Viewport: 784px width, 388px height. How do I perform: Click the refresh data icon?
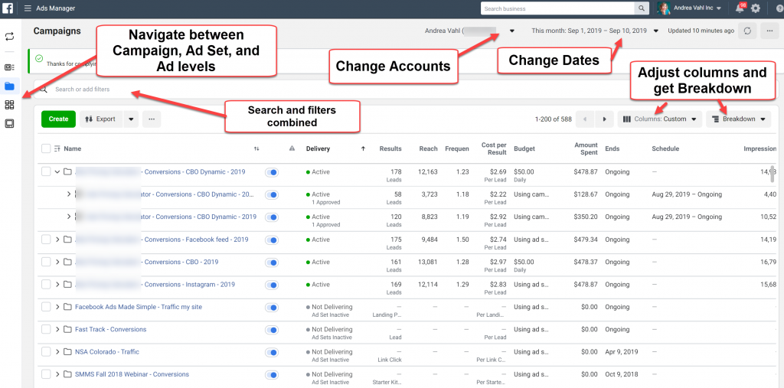click(747, 31)
